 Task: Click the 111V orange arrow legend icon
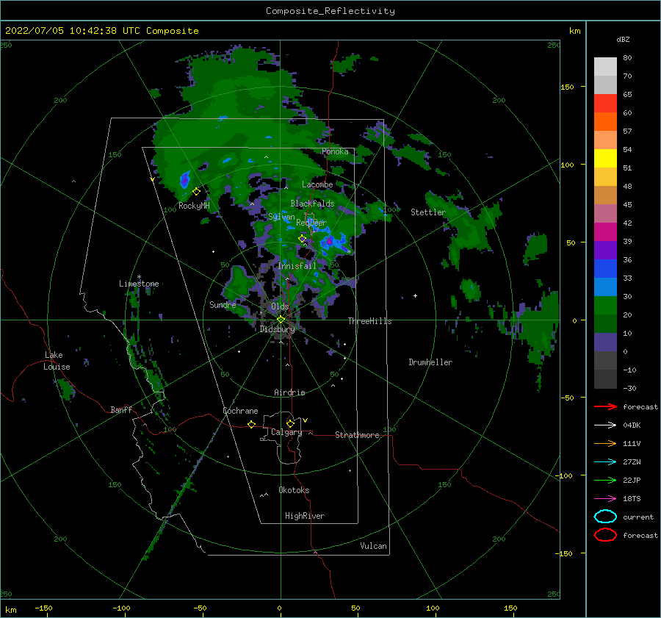[x=605, y=443]
